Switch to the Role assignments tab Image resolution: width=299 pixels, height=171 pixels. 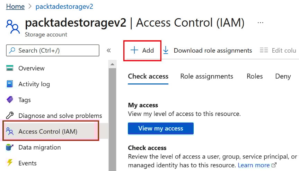click(x=206, y=76)
